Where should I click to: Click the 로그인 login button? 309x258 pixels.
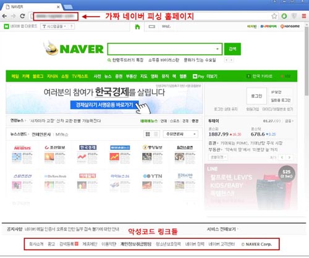pos(256,96)
